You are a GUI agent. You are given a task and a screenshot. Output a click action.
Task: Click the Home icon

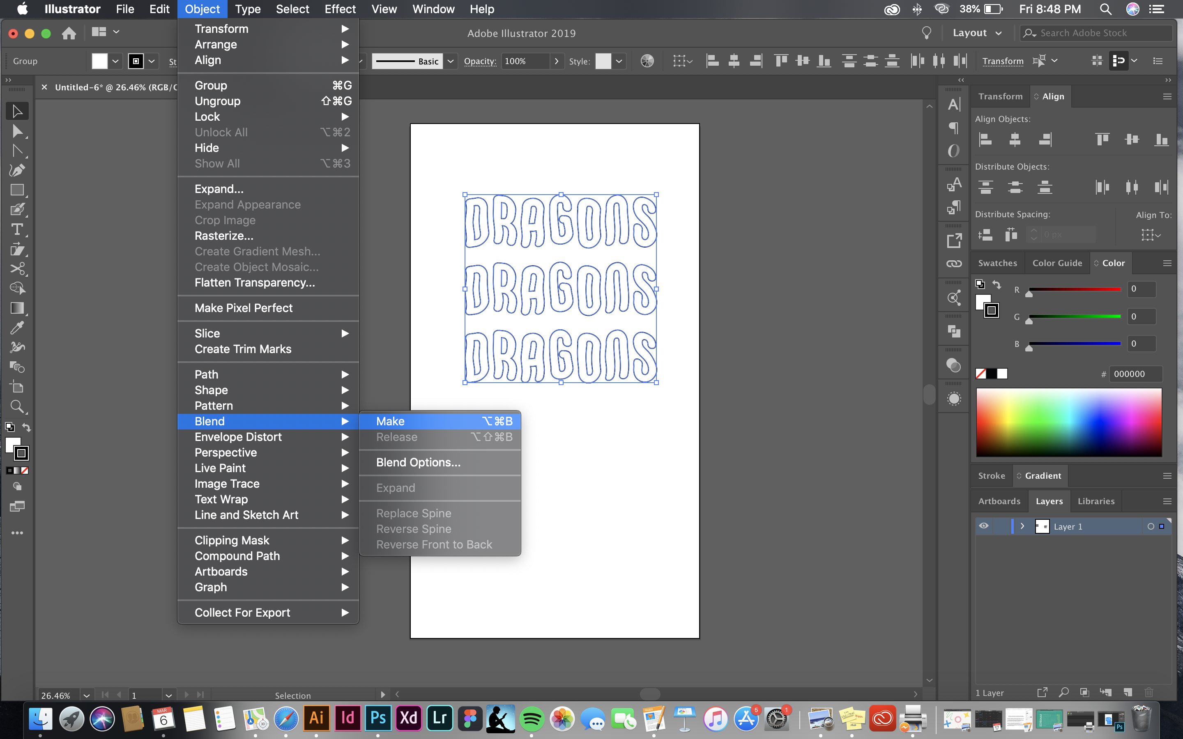[x=69, y=33]
